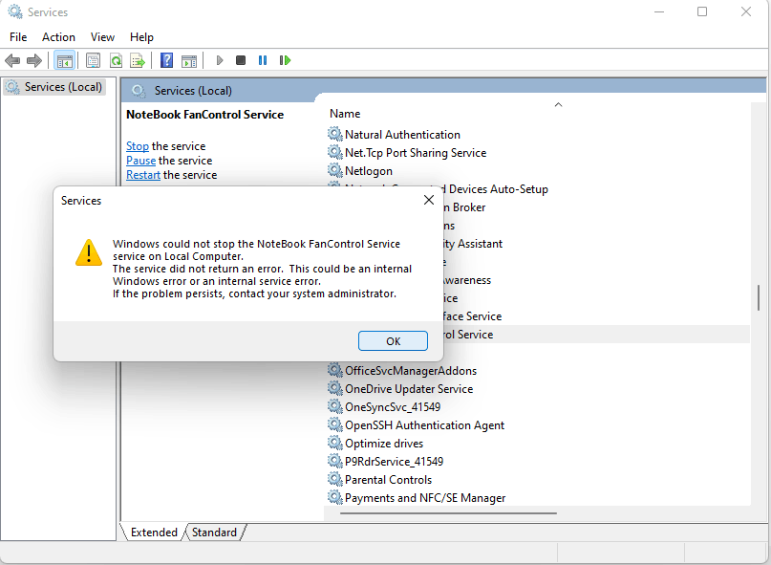The image size is (771, 565).
Task: Click the NoteBook FanControl Service heading
Action: [205, 115]
